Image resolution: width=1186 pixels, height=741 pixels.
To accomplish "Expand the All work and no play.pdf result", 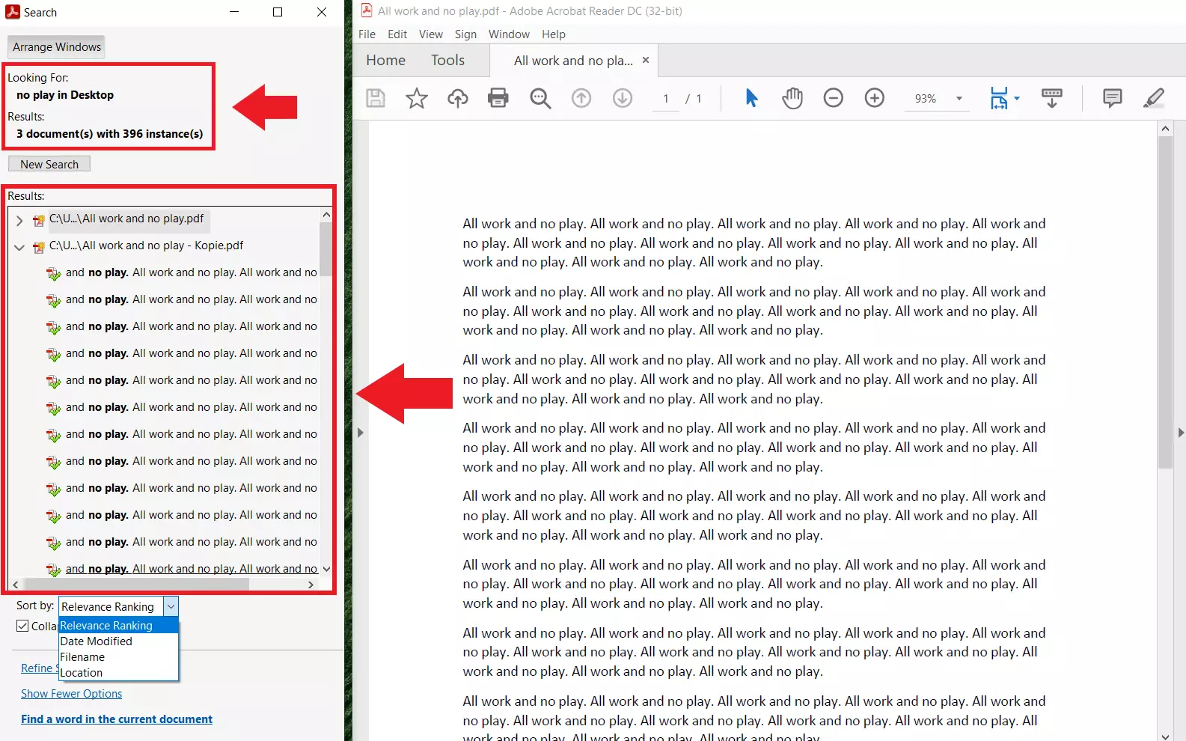I will [x=19, y=221].
